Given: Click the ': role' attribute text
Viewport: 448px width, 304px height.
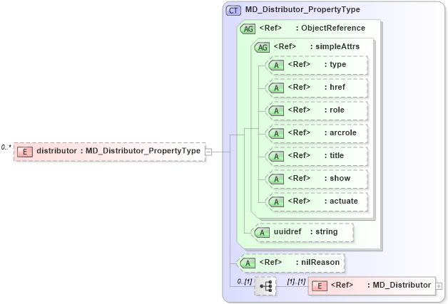Looking at the screenshot, I should (335, 110).
